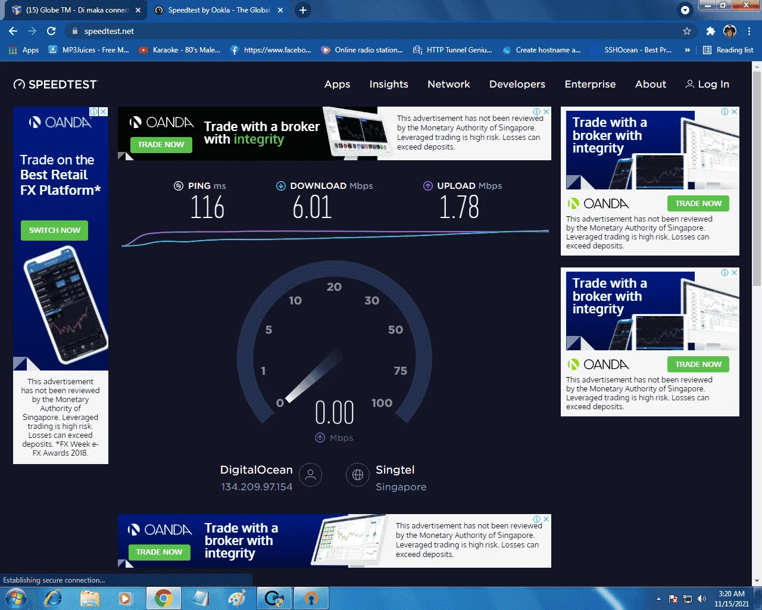Click TRADE NOW in lower right ad
The height and width of the screenshot is (610, 762).
[x=698, y=365]
